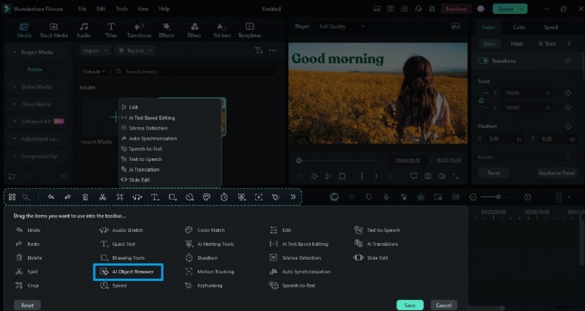The image size is (585, 311).
Task: Click the Delete trash icon in toolbar
Action: [x=85, y=197]
